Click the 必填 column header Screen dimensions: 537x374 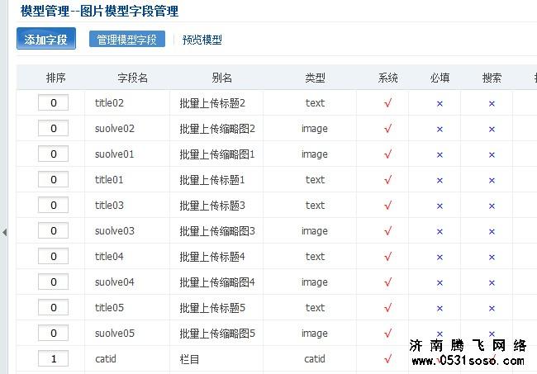tap(440, 78)
